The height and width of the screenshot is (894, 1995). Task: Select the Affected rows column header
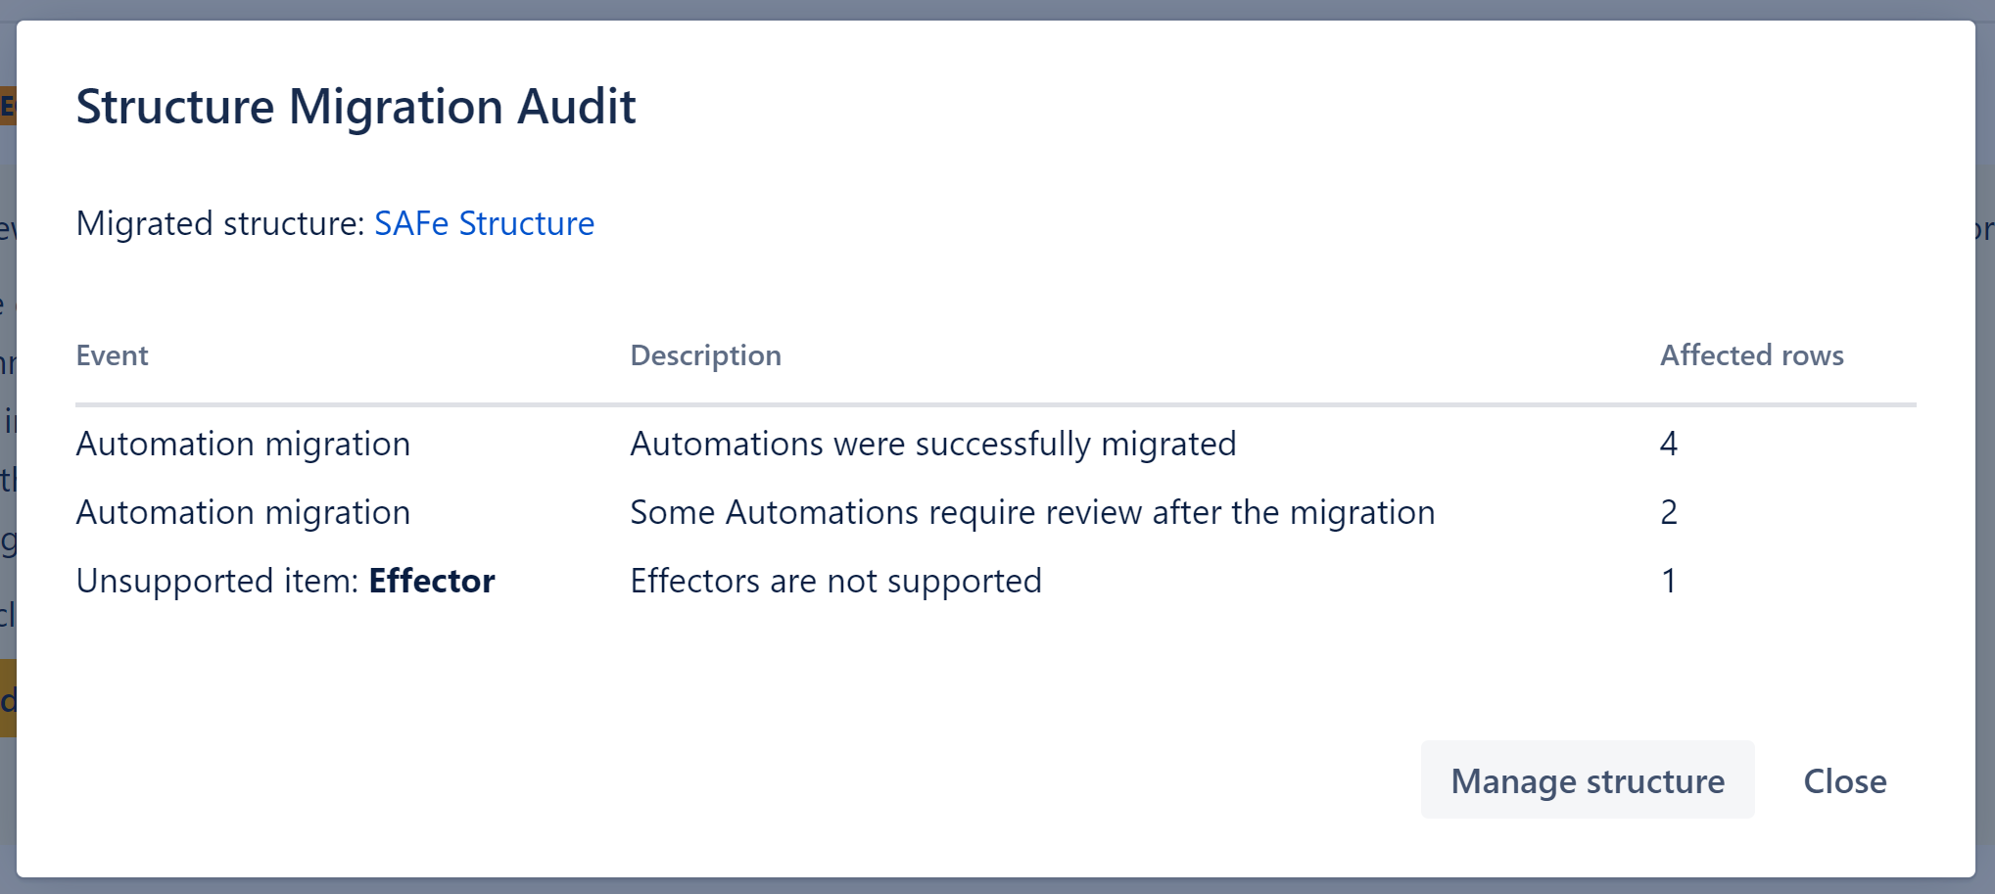pos(1751,355)
